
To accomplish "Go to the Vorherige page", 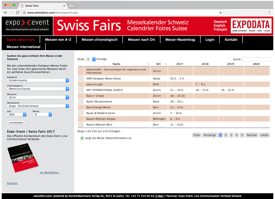I will [210, 135].
